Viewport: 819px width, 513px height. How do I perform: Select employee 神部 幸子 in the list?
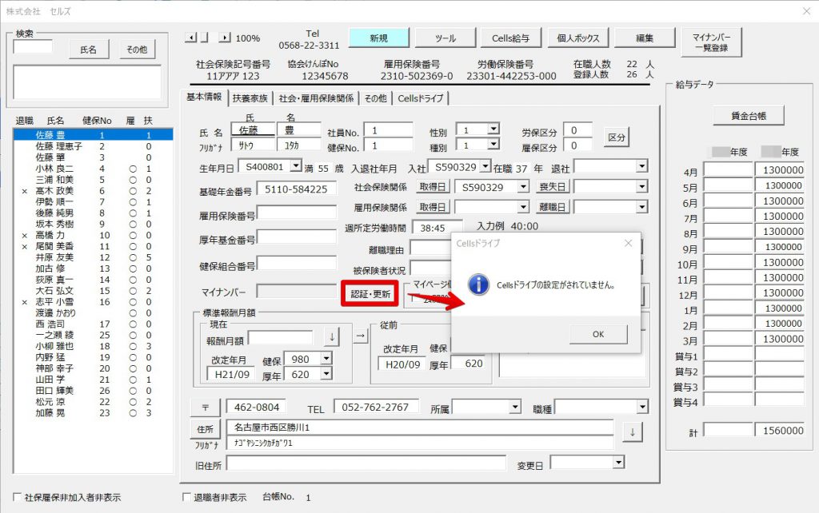pos(93,368)
